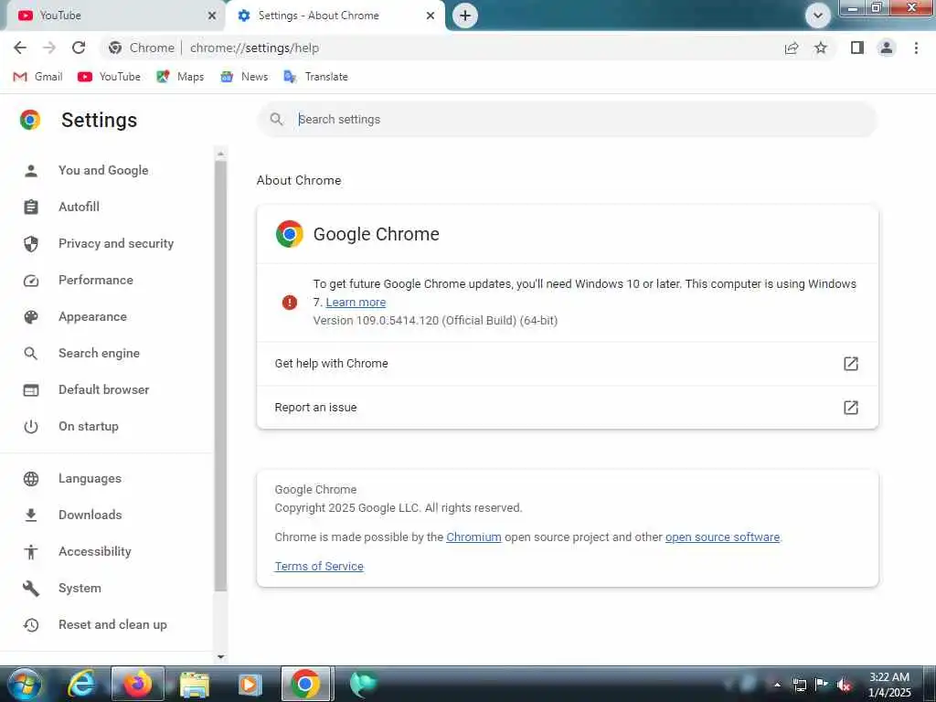The height and width of the screenshot is (702, 936).
Task: Open the Chromium link
Action: tap(473, 537)
